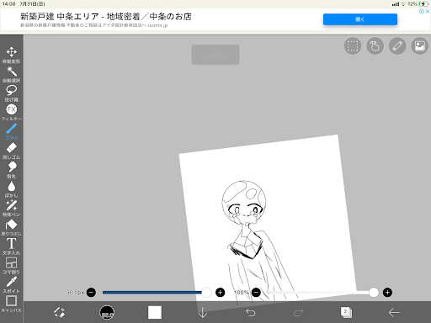Select the Bucket fill (塗りつぶし) tool
The height and width of the screenshot is (323, 431).
tap(11, 227)
